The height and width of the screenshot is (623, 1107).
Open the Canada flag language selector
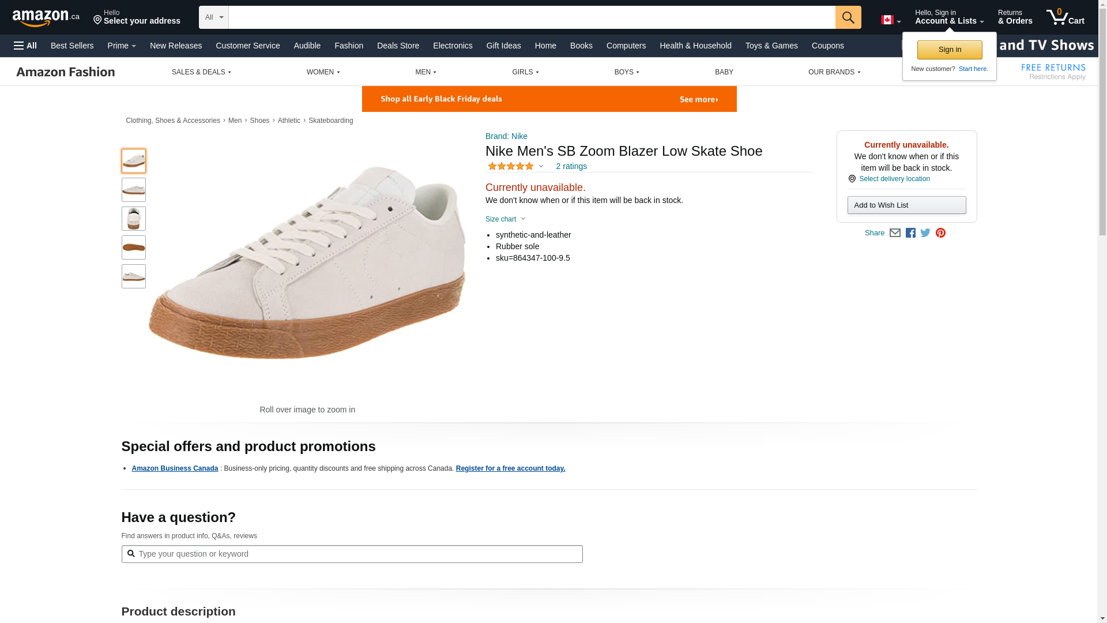[890, 20]
